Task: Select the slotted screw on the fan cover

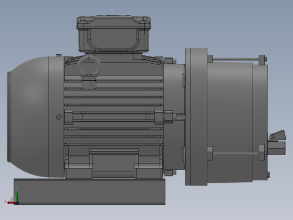Action: 59,117
